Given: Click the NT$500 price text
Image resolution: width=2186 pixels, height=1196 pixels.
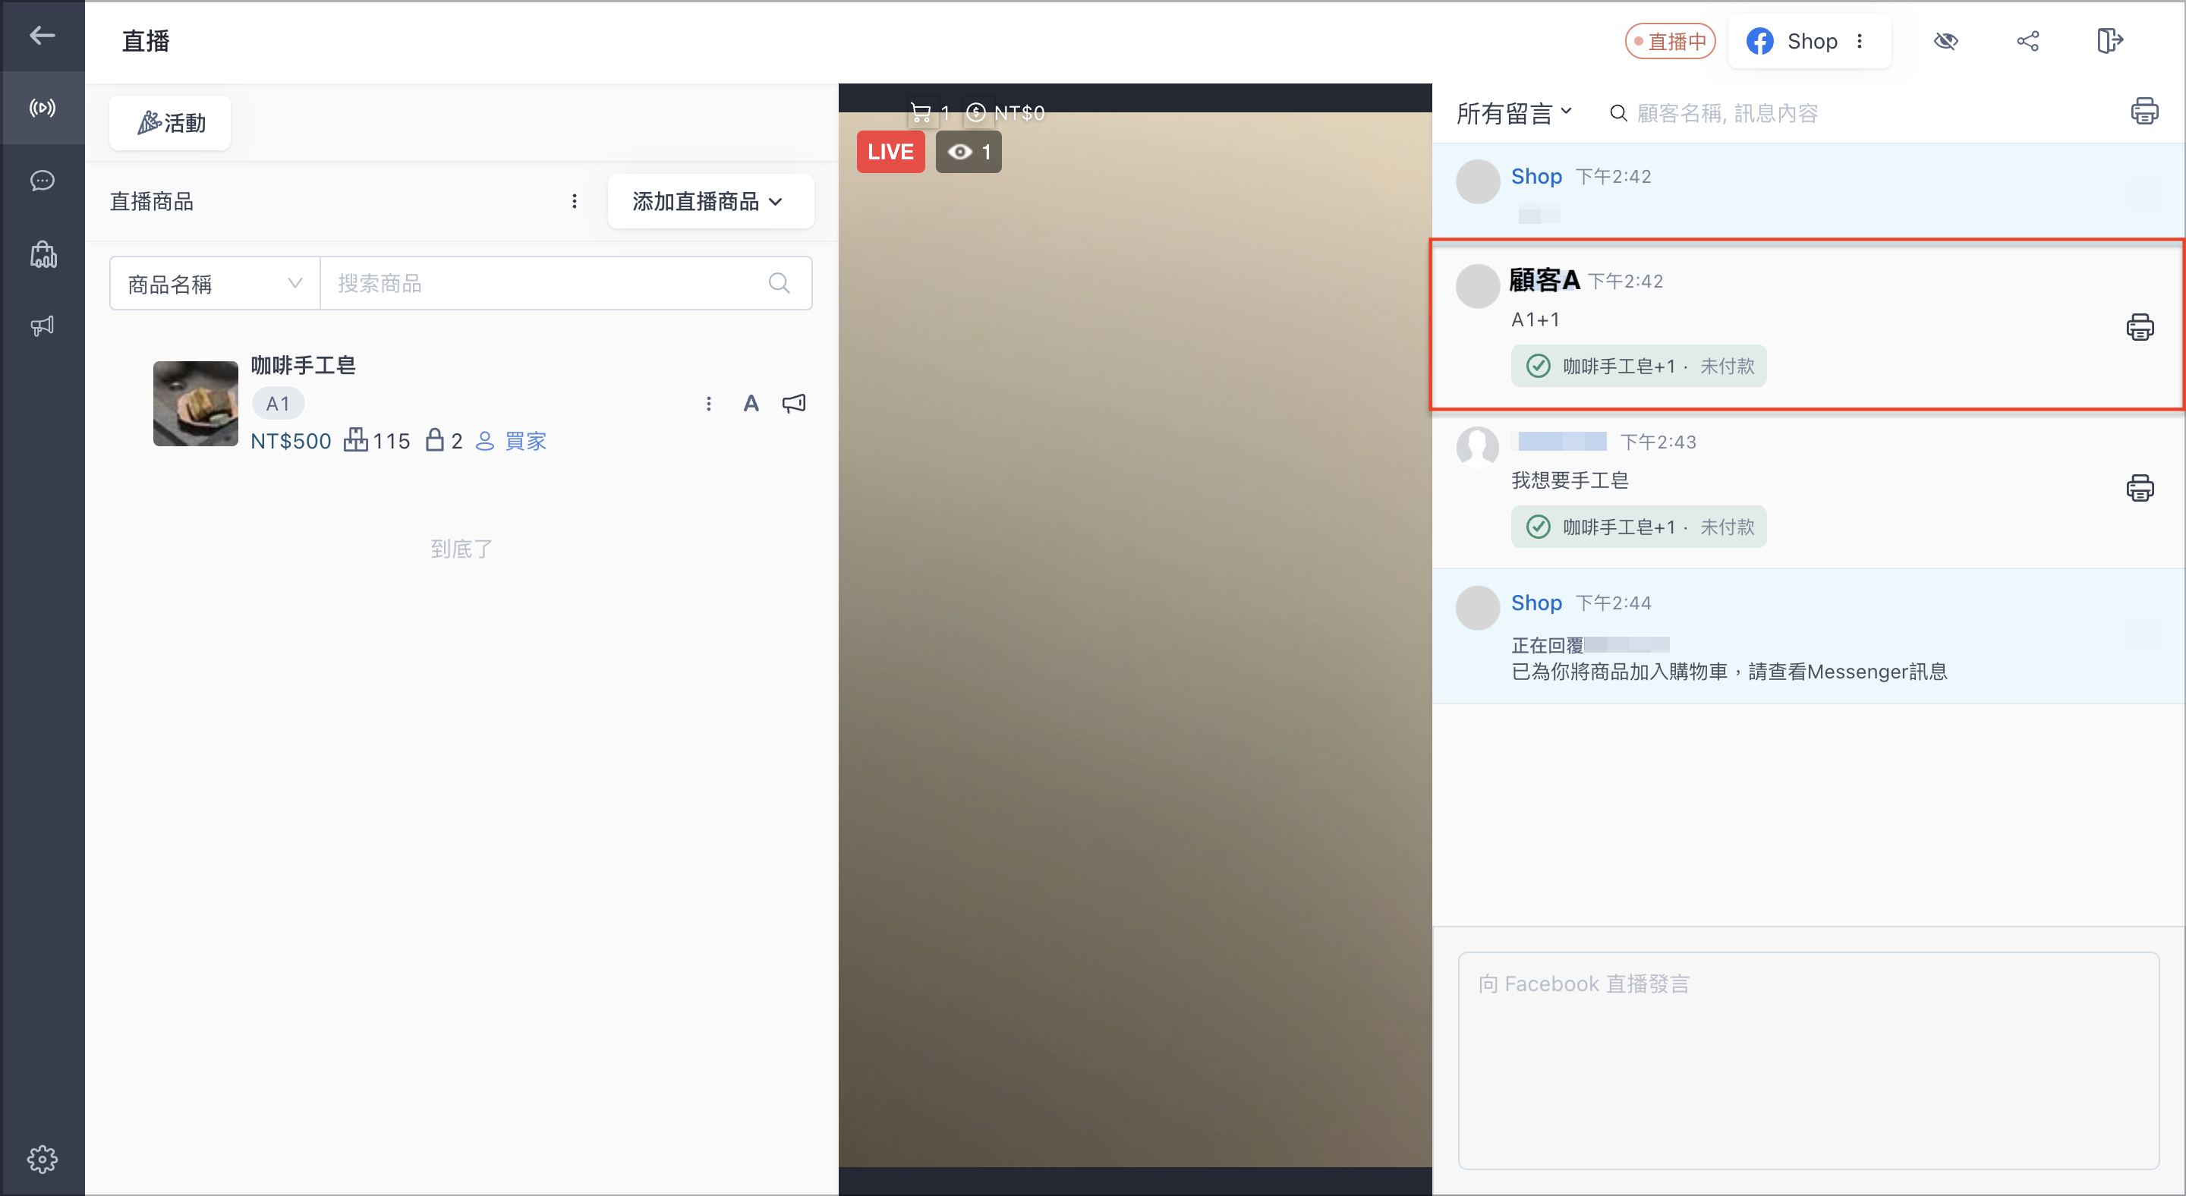Looking at the screenshot, I should point(291,441).
